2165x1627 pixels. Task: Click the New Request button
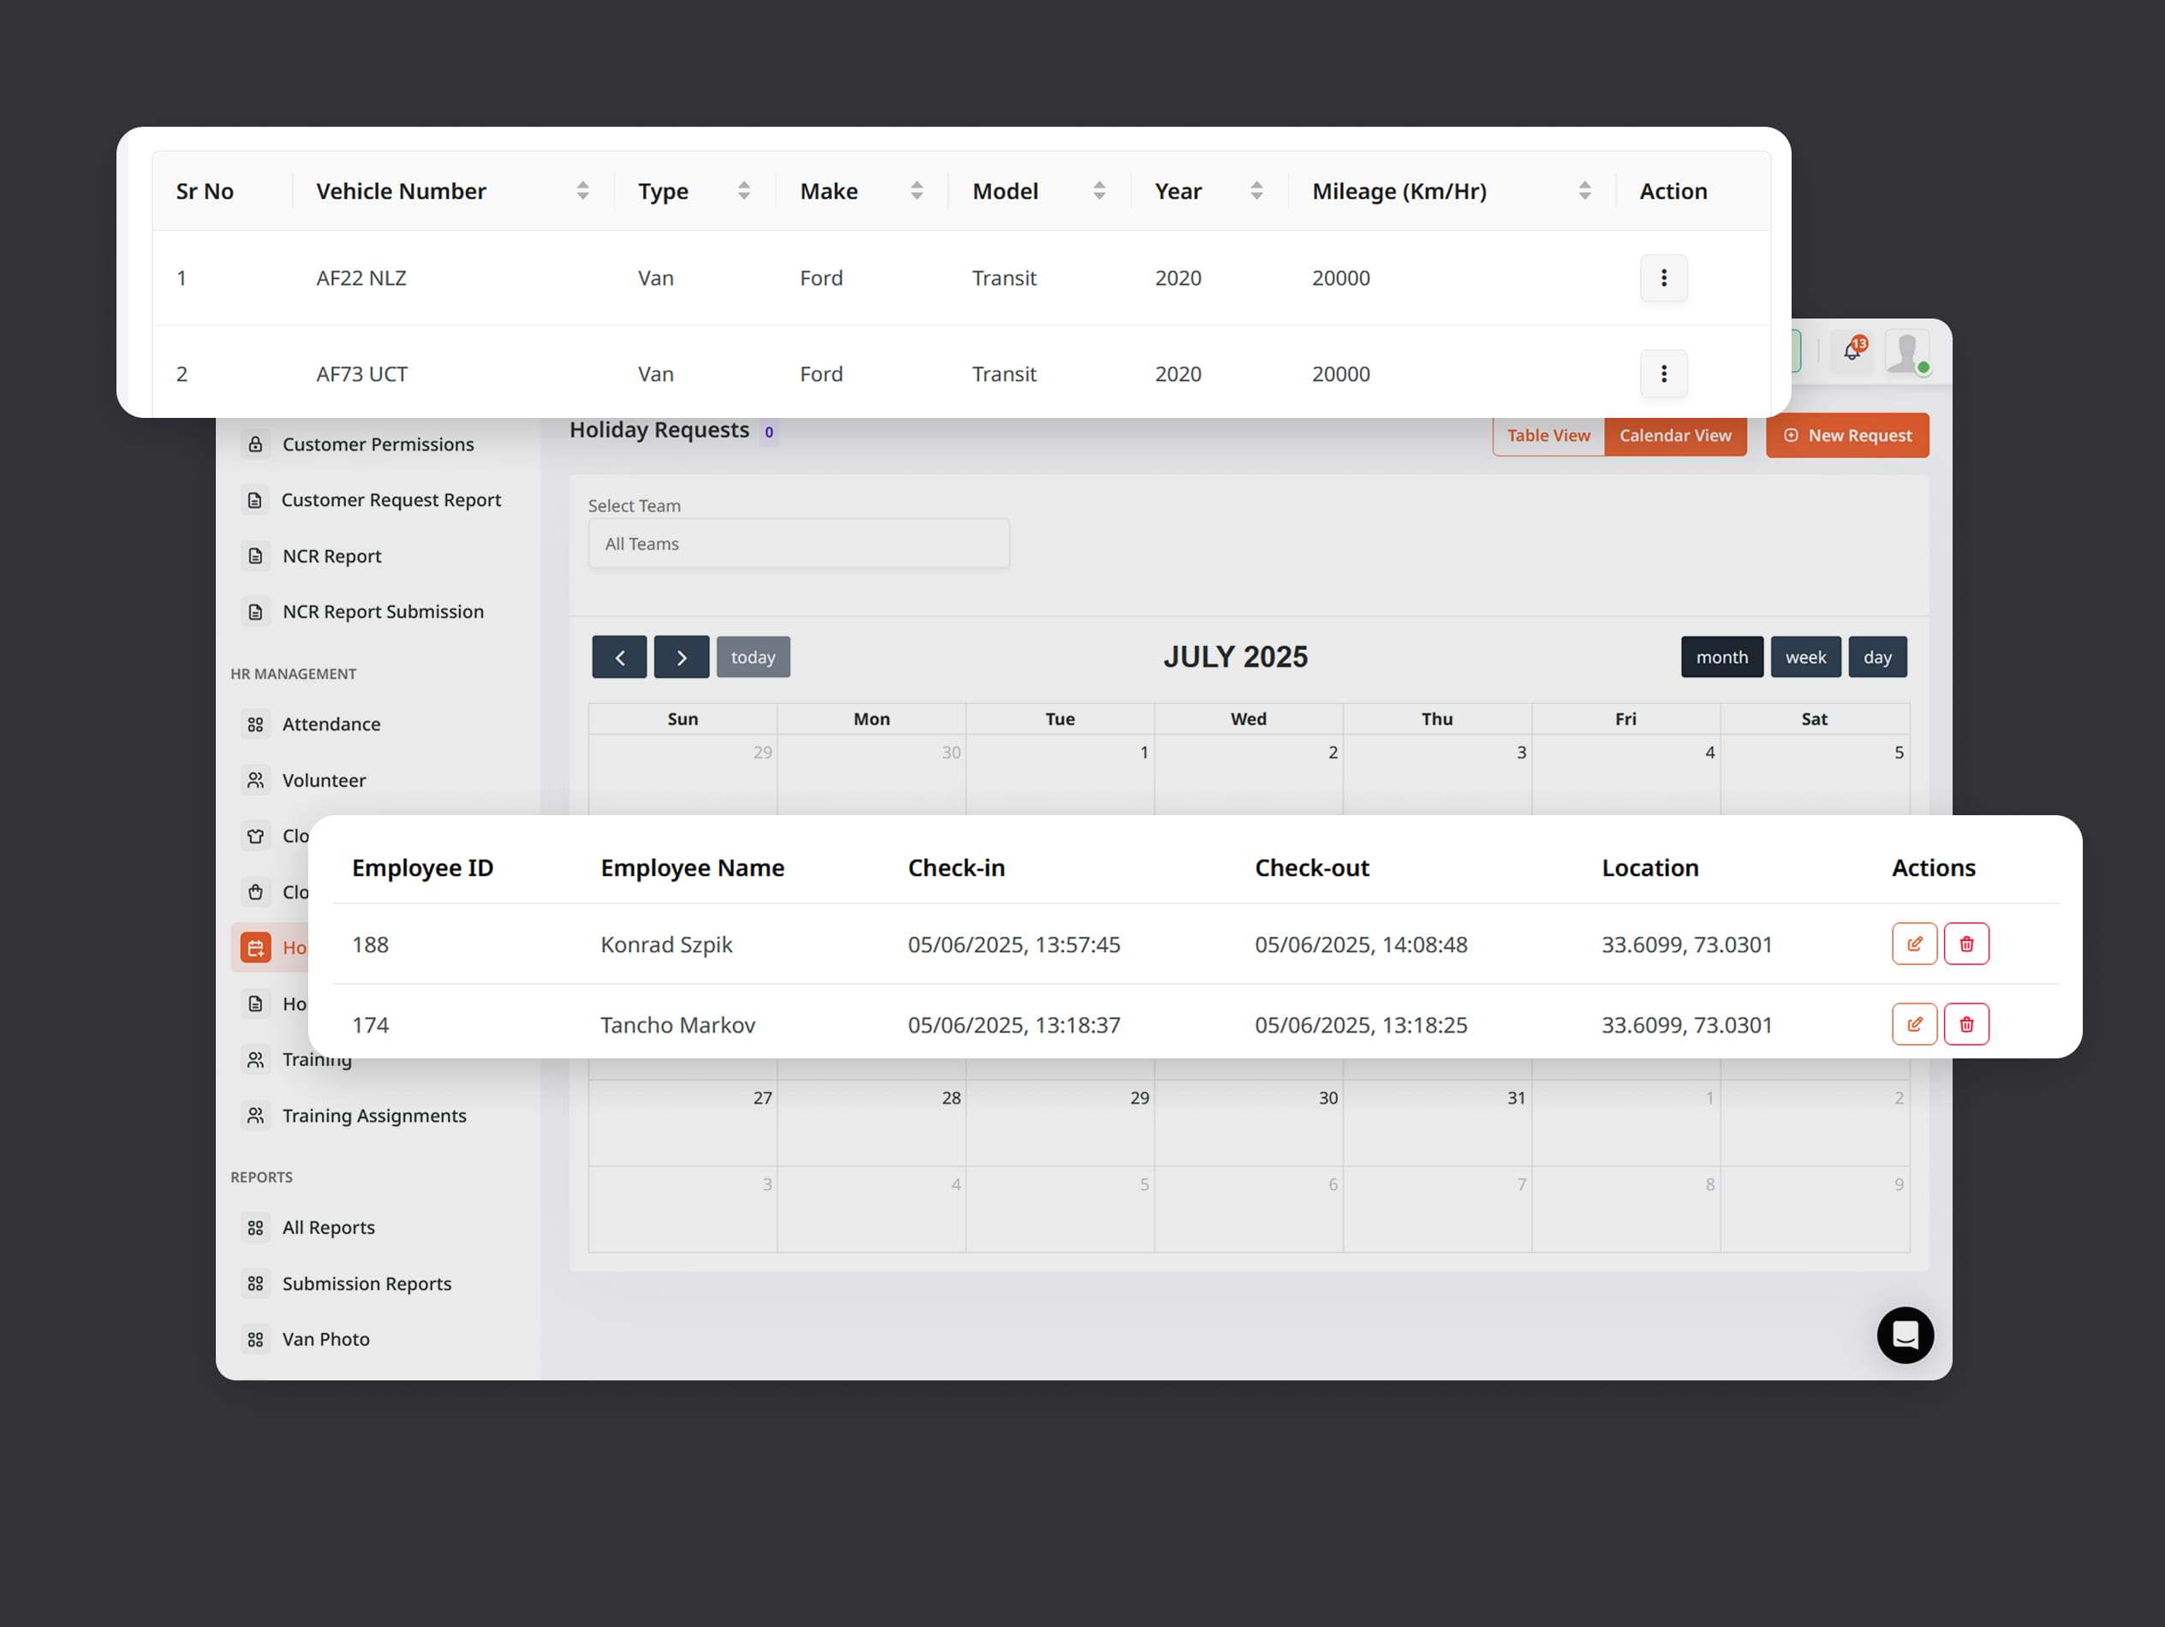[1847, 436]
